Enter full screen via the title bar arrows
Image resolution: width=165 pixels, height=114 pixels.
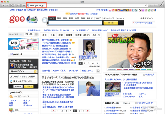tap(163, 2)
